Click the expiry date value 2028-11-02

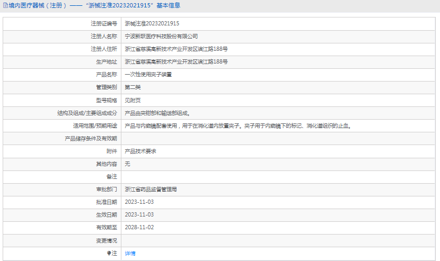(139, 227)
